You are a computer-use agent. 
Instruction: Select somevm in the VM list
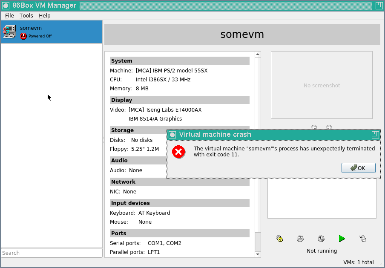point(51,31)
